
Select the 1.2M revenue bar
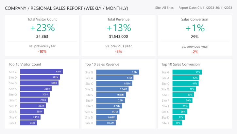click(118, 72)
